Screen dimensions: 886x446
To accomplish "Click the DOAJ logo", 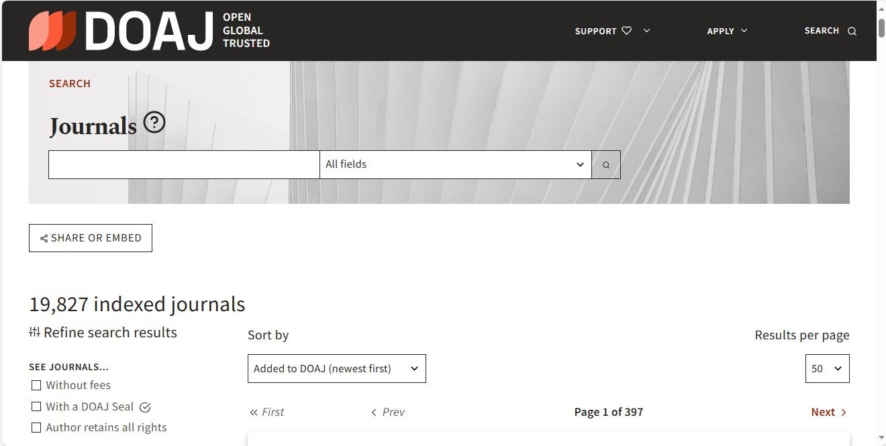I will (149, 31).
